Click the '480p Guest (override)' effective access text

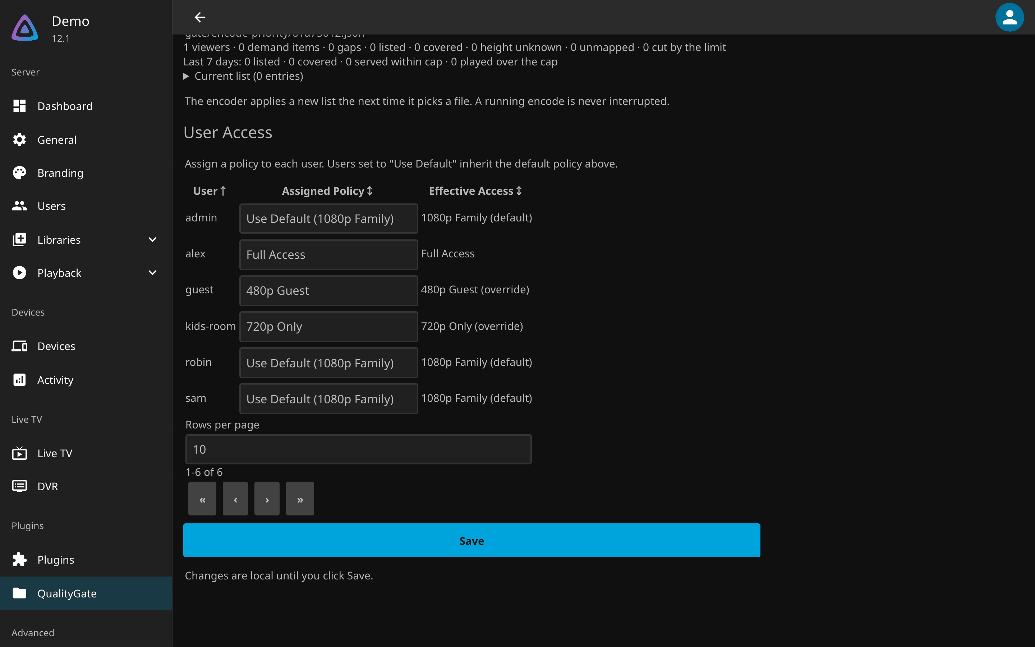pyautogui.click(x=475, y=290)
